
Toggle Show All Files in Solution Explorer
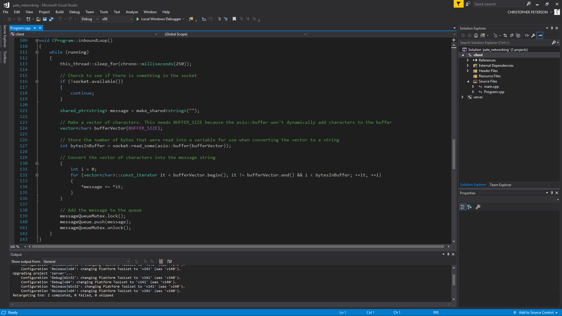518,35
